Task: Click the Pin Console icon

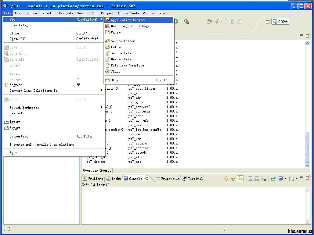Action: (273, 179)
